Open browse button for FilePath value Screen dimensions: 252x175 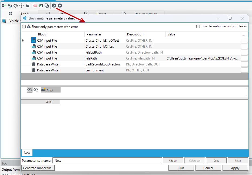pos(244,58)
